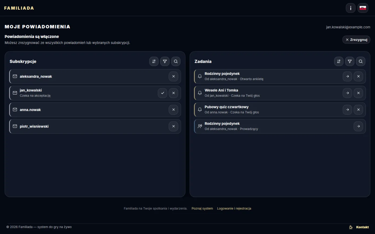375x234 pixels.
Task: Select the piotr_wisniewski subscription name
Action: 34,126
